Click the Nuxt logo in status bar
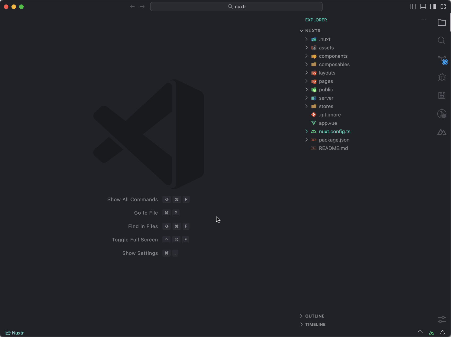 431,333
